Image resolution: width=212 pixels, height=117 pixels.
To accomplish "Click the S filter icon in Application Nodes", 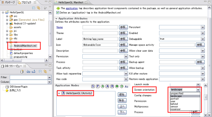I will [93, 86].
